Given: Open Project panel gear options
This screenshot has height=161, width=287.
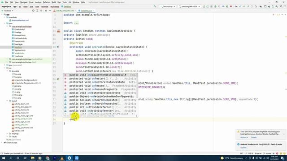Looking at the screenshot, I should [x=46, y=11].
